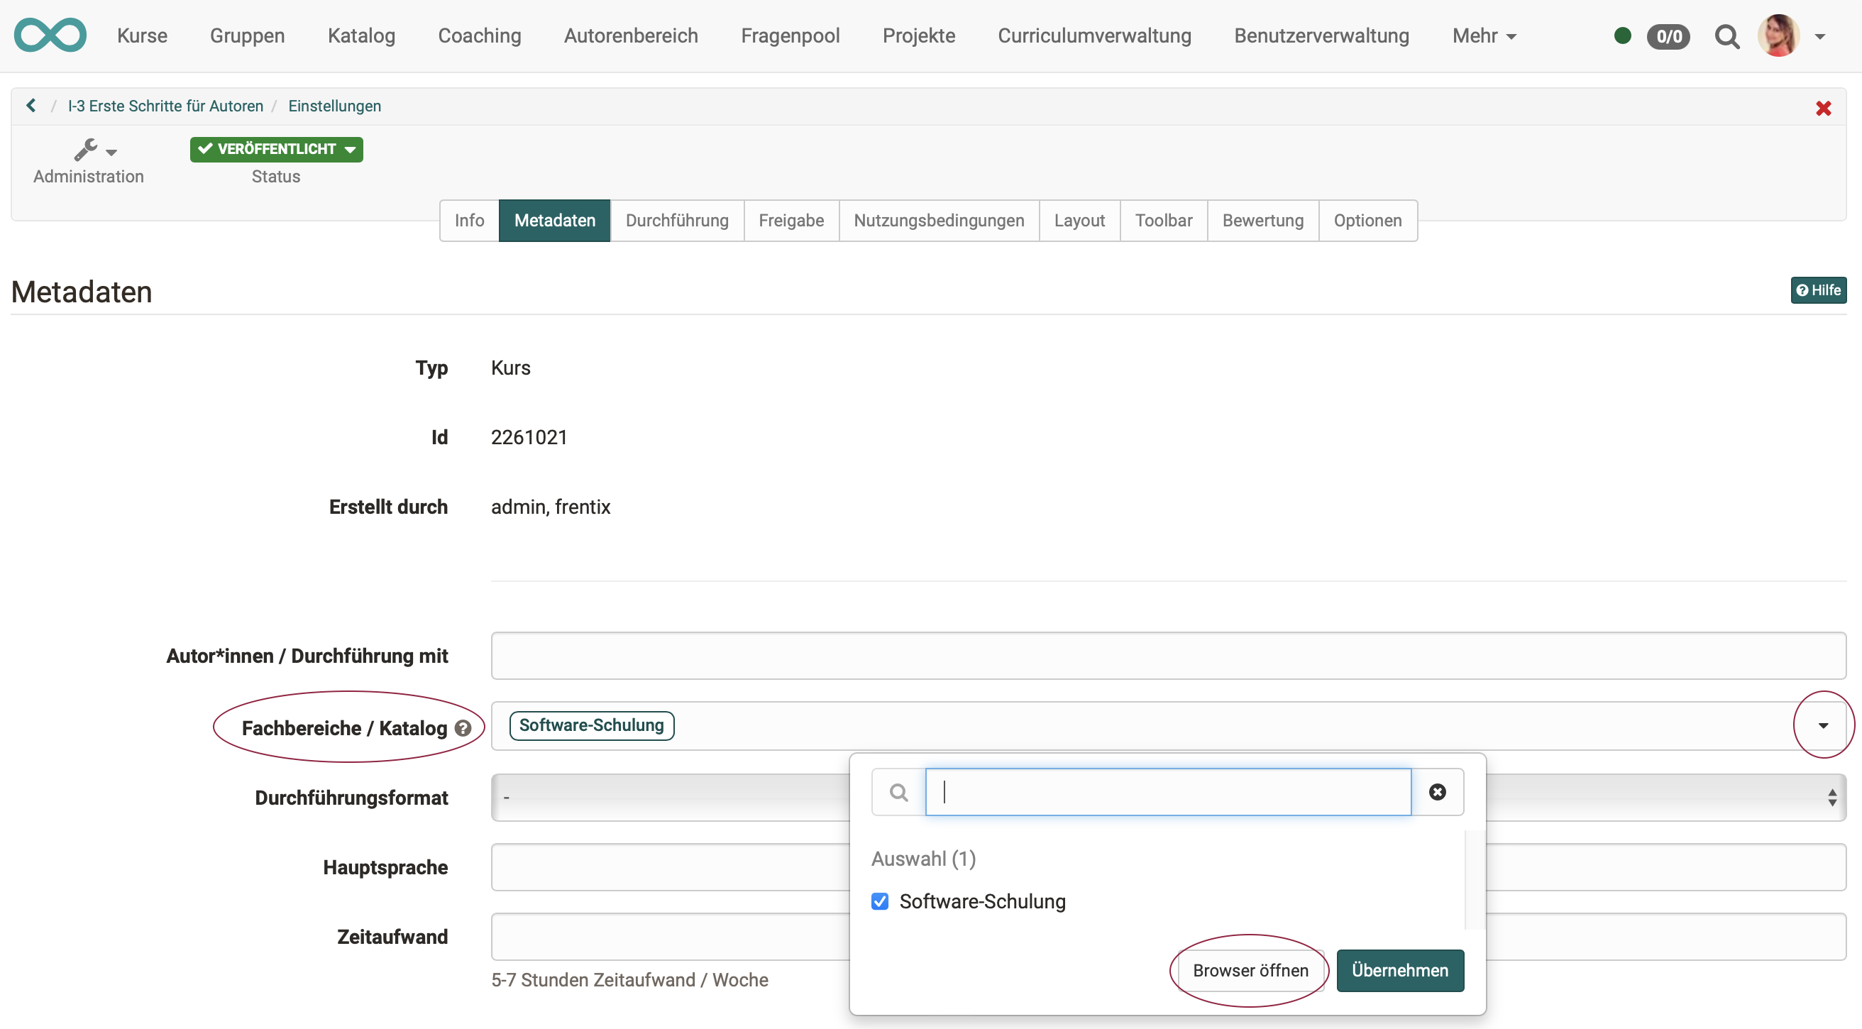This screenshot has width=1862, height=1029.
Task: Open the Mehr navigation dropdown
Action: 1483,35
